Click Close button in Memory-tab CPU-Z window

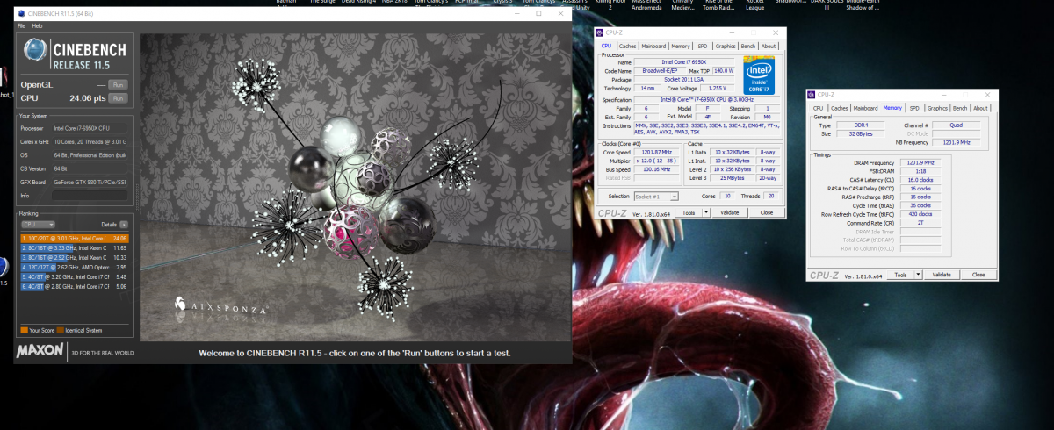[x=978, y=275]
